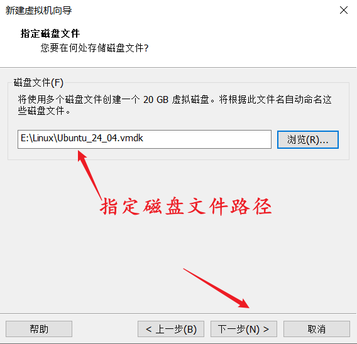Focus the disk file path input field
Image resolution: width=357 pixels, height=344 pixels.
(x=145, y=139)
